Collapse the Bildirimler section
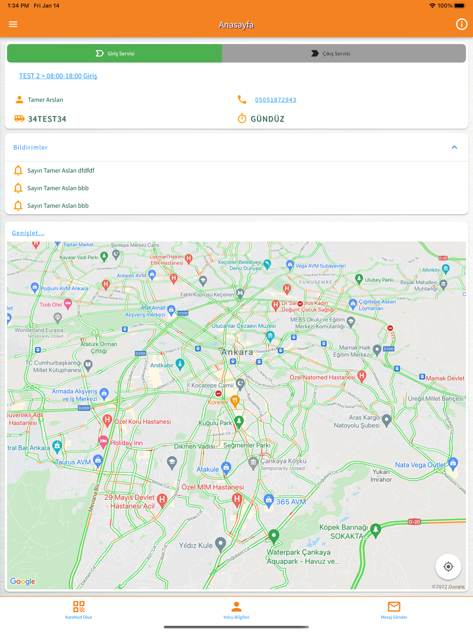The height and width of the screenshot is (632, 473). pos(454,147)
